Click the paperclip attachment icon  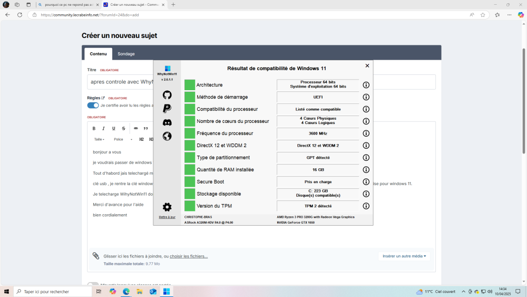pyautogui.click(x=96, y=256)
